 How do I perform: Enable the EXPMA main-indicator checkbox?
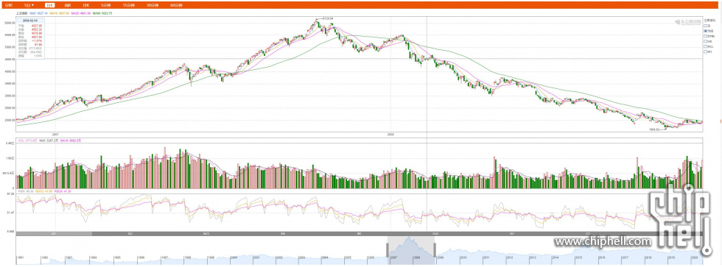coord(706,36)
